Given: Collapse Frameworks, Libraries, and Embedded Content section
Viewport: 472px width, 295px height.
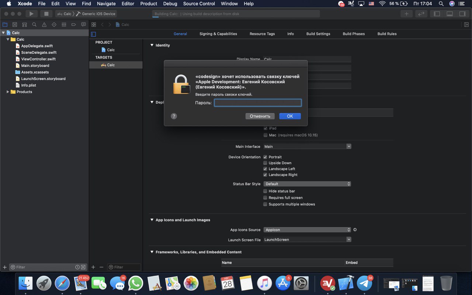Looking at the screenshot, I should [152, 252].
